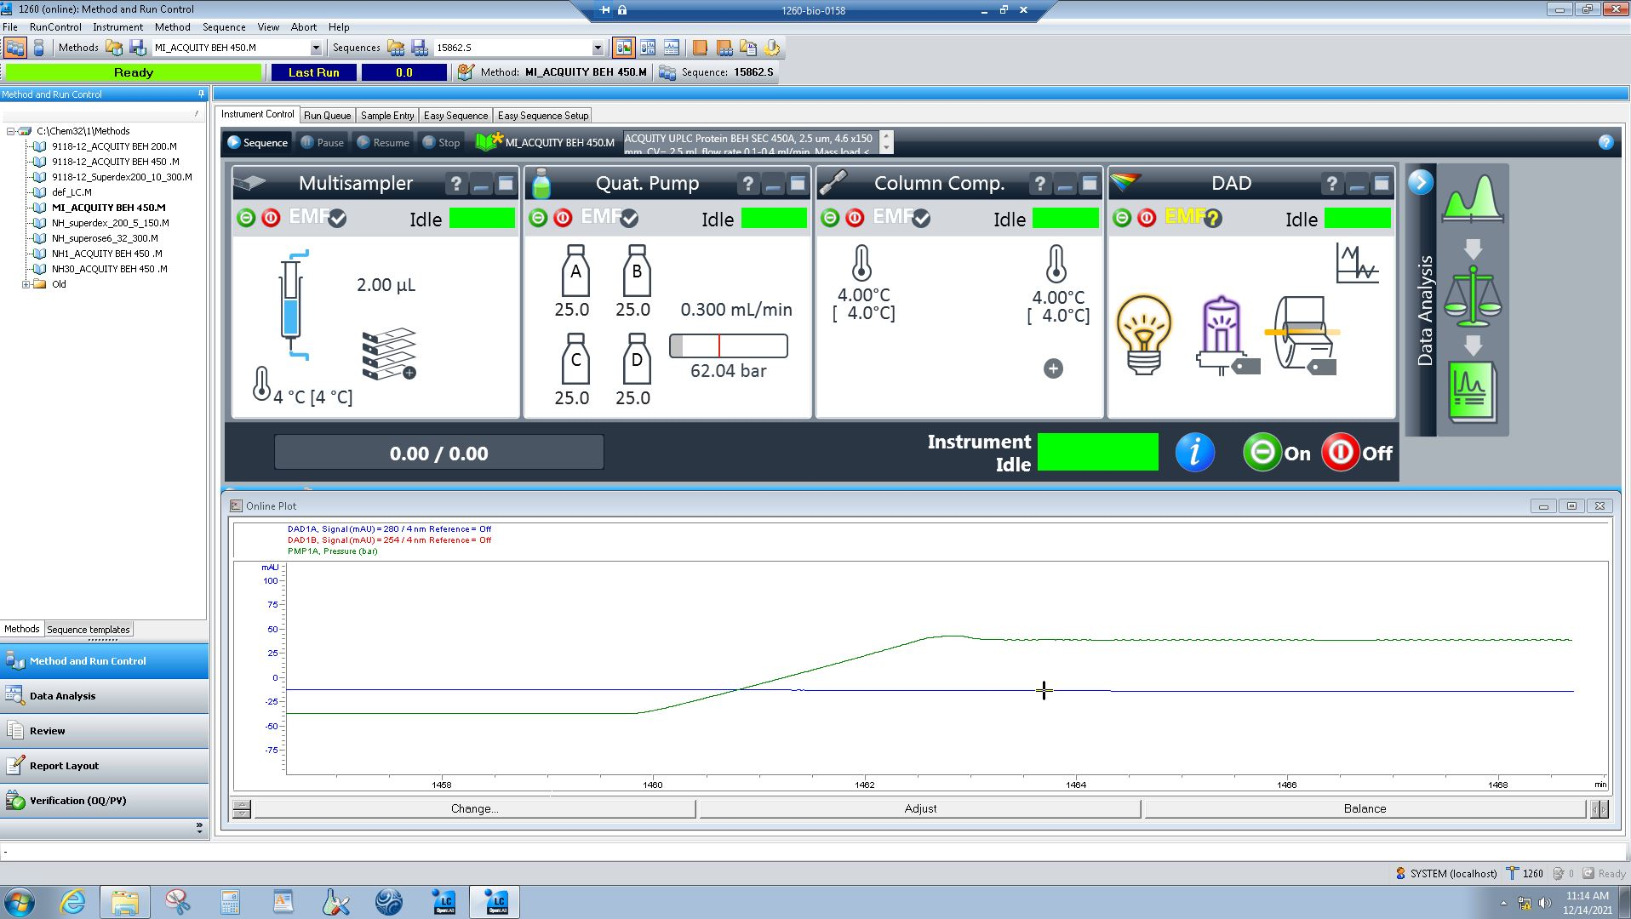This screenshot has height=919, width=1631.
Task: Switch to the Run Queue tab
Action: tap(327, 116)
